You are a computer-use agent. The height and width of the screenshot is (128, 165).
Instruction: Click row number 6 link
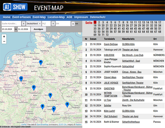(86, 72)
